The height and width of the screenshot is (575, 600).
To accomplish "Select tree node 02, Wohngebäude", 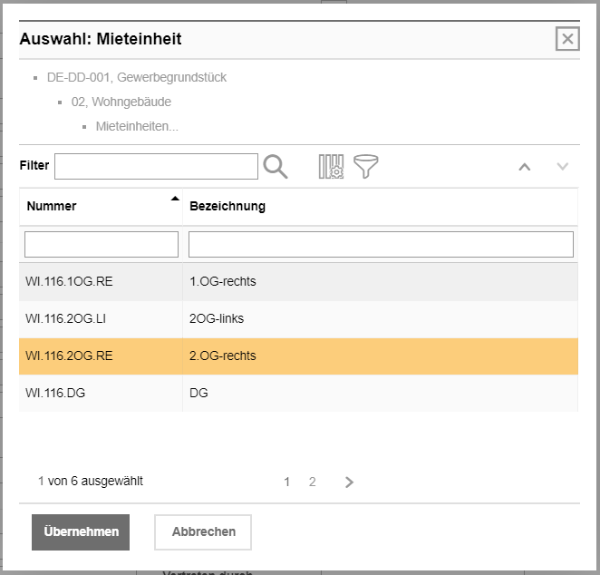I will pyautogui.click(x=121, y=102).
